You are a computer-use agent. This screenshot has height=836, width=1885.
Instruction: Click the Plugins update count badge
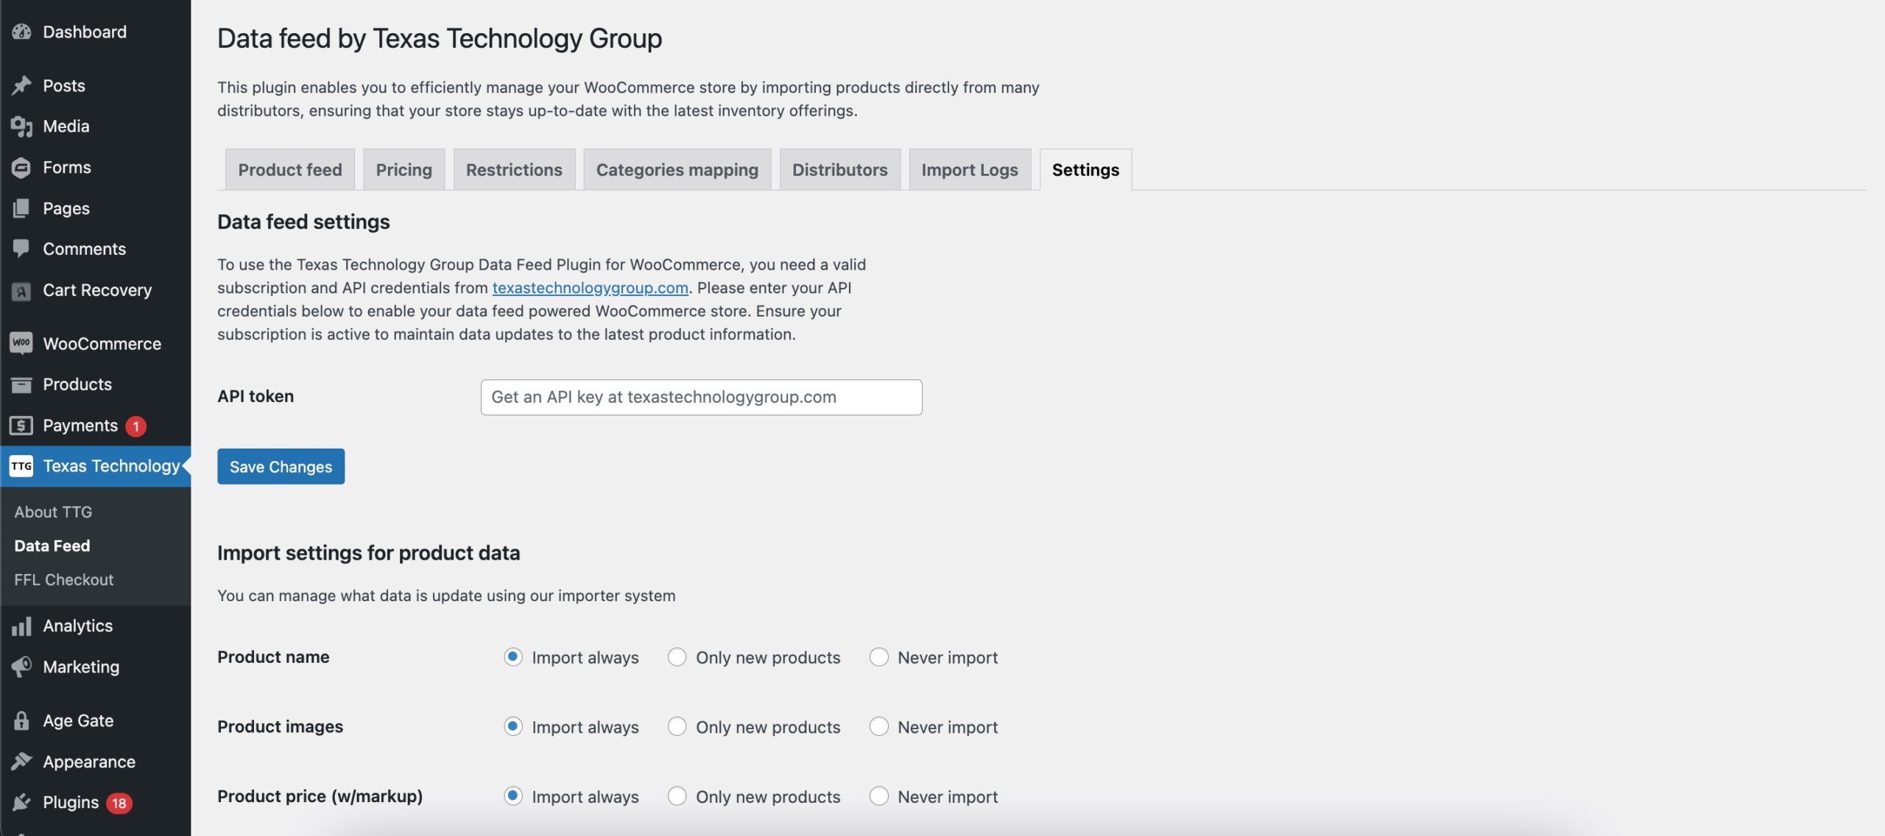(x=119, y=804)
